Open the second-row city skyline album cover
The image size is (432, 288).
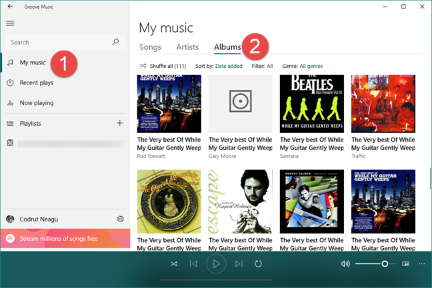click(383, 202)
